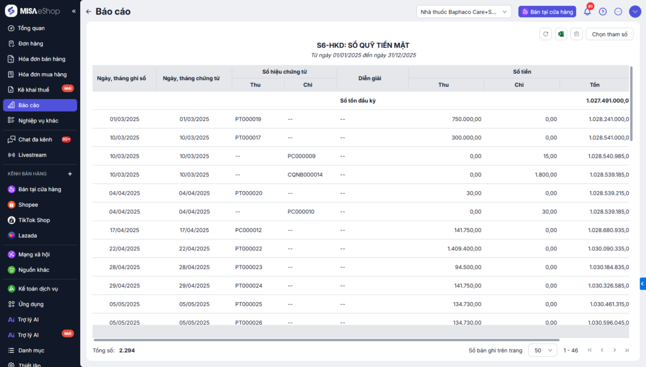Go back using the arrow beside Báo cáo
The image size is (646, 367).
88,11
